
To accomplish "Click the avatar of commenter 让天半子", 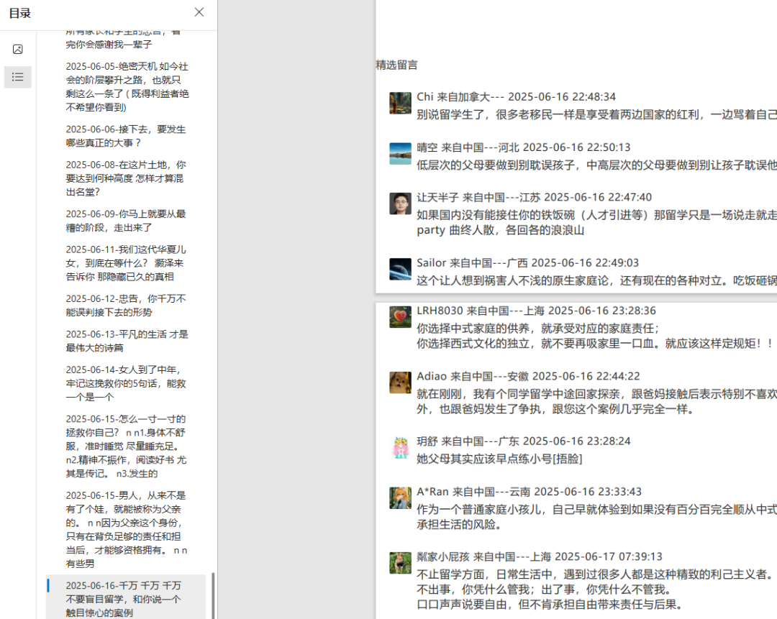I will (x=400, y=203).
